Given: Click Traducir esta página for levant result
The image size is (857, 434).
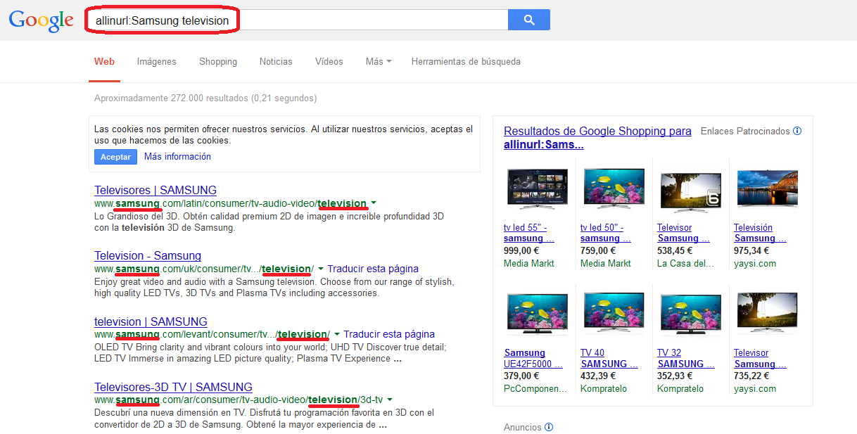Looking at the screenshot, I should coord(389,334).
